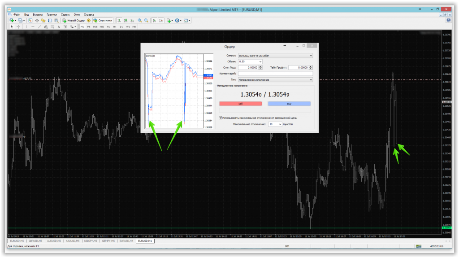
Task: Select the Crosshair tool
Action: [x=18, y=26]
